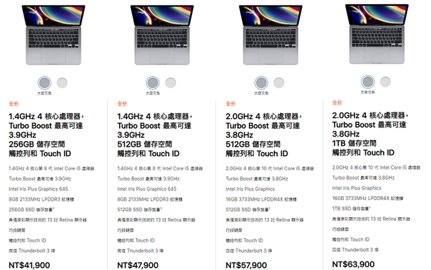Click the NT$41,900 price

[x=30, y=265]
